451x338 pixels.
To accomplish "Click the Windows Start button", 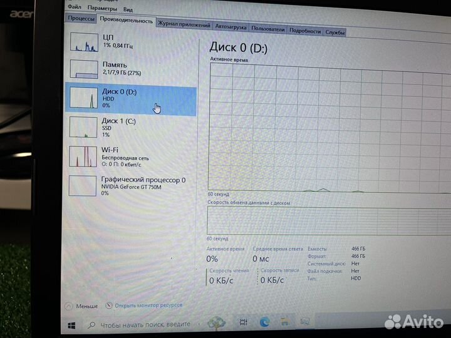I will [71, 324].
